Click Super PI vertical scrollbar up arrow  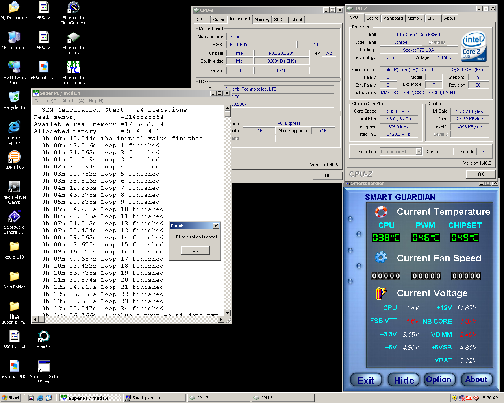(228, 108)
